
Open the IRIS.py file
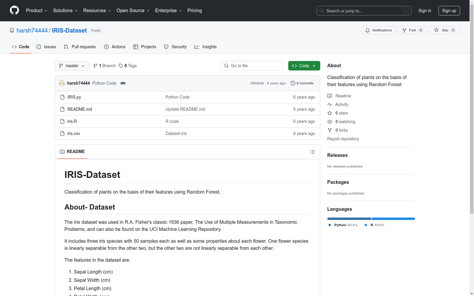pyautogui.click(x=74, y=97)
